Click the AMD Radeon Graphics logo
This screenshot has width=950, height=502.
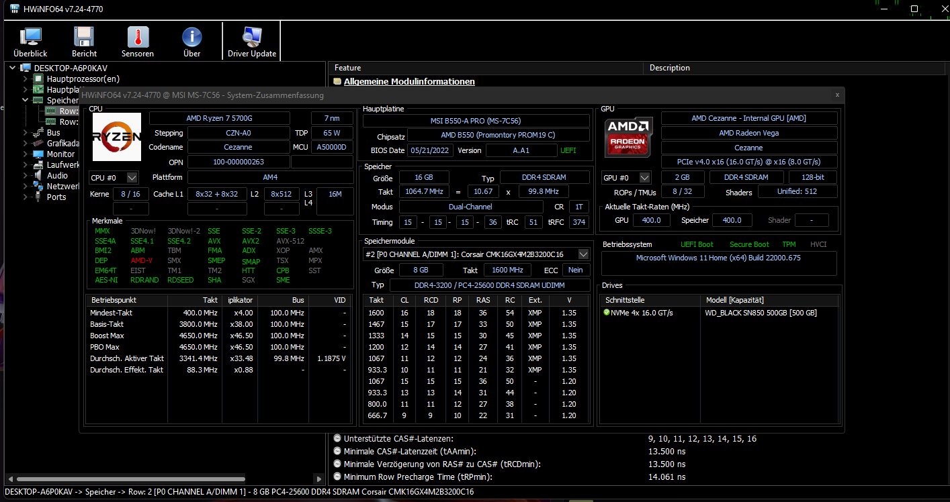tap(628, 136)
